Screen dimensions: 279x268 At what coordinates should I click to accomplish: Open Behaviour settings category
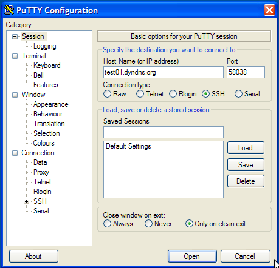(48, 114)
